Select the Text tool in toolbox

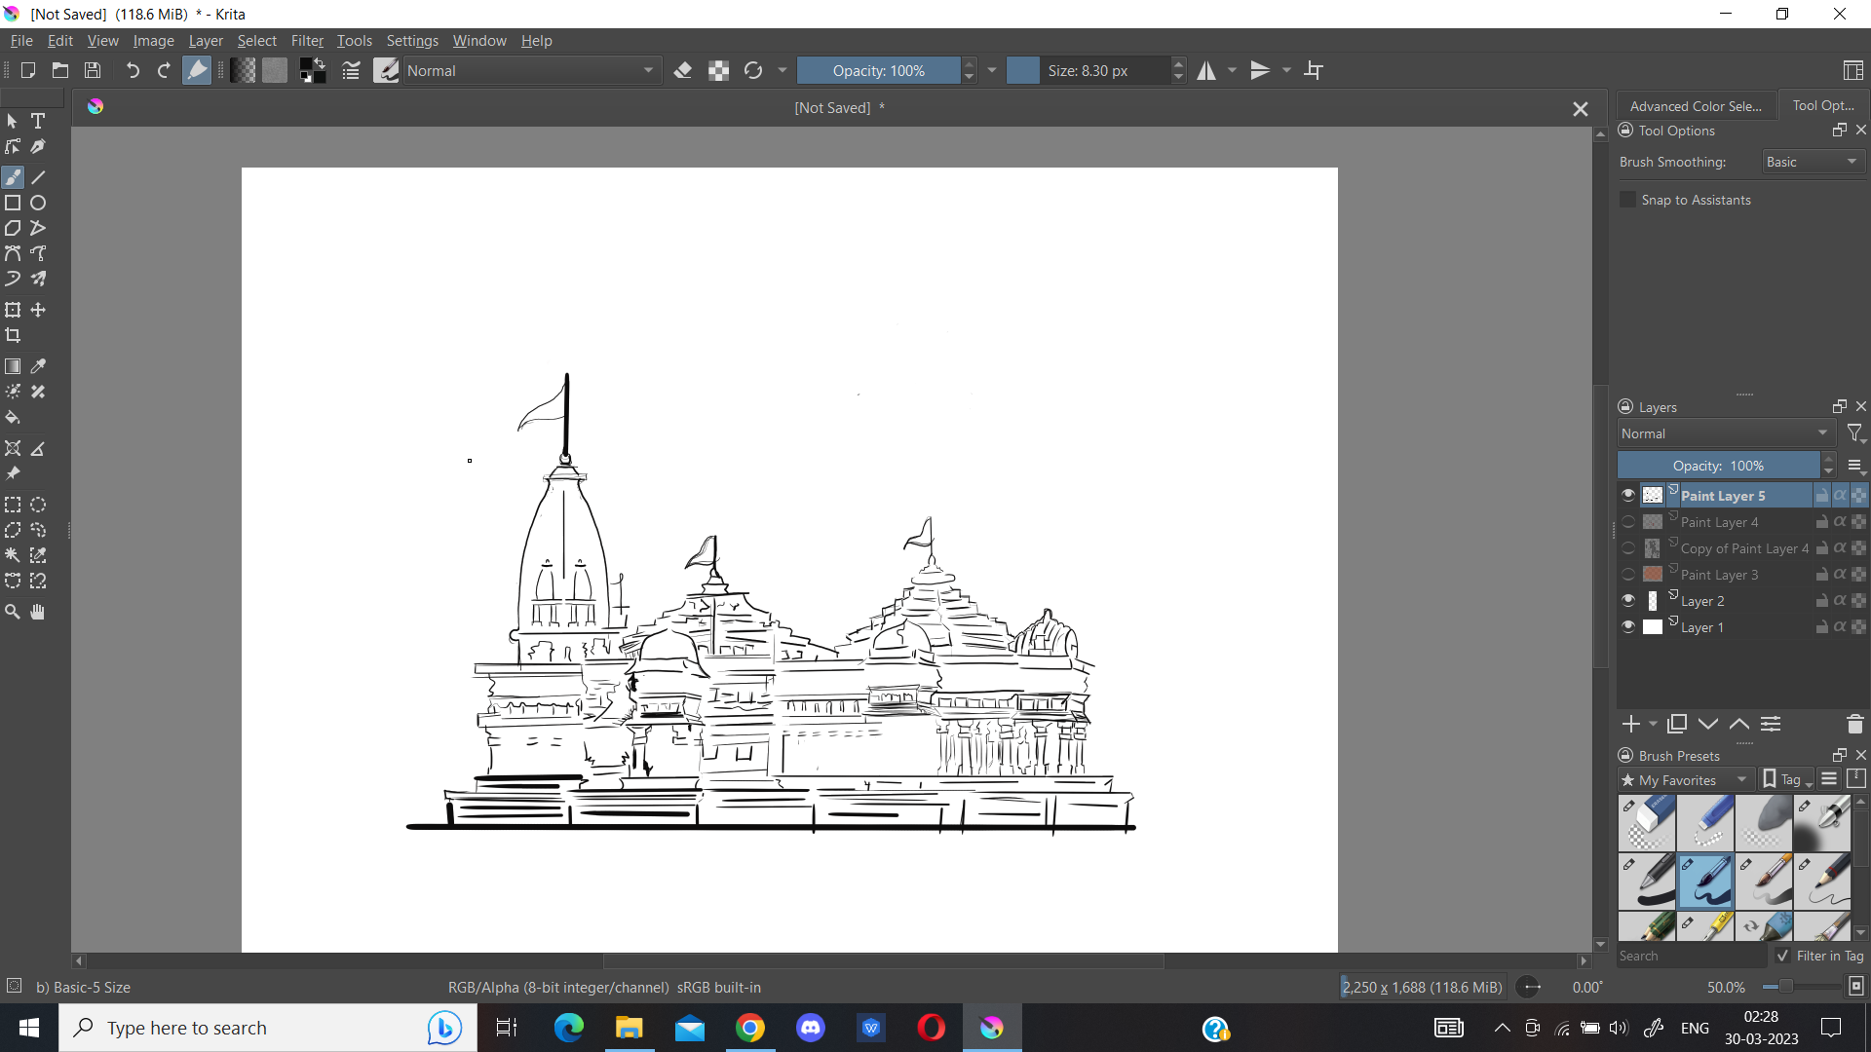pyautogui.click(x=38, y=121)
